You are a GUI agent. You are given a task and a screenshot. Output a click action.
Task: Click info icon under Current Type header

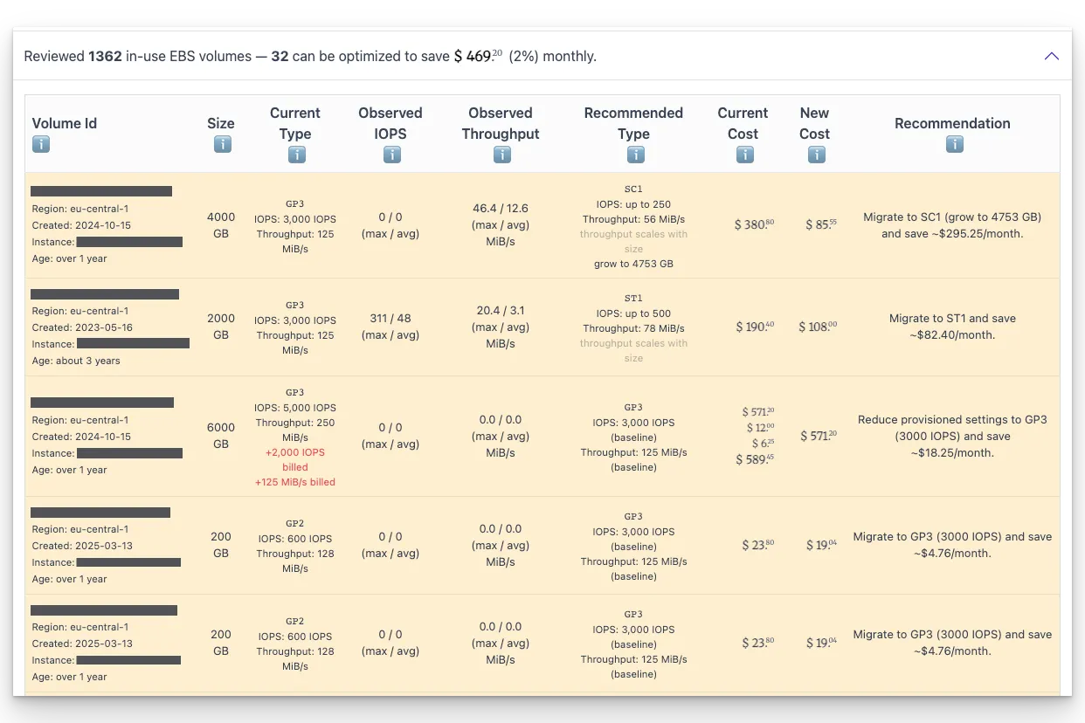coord(297,155)
